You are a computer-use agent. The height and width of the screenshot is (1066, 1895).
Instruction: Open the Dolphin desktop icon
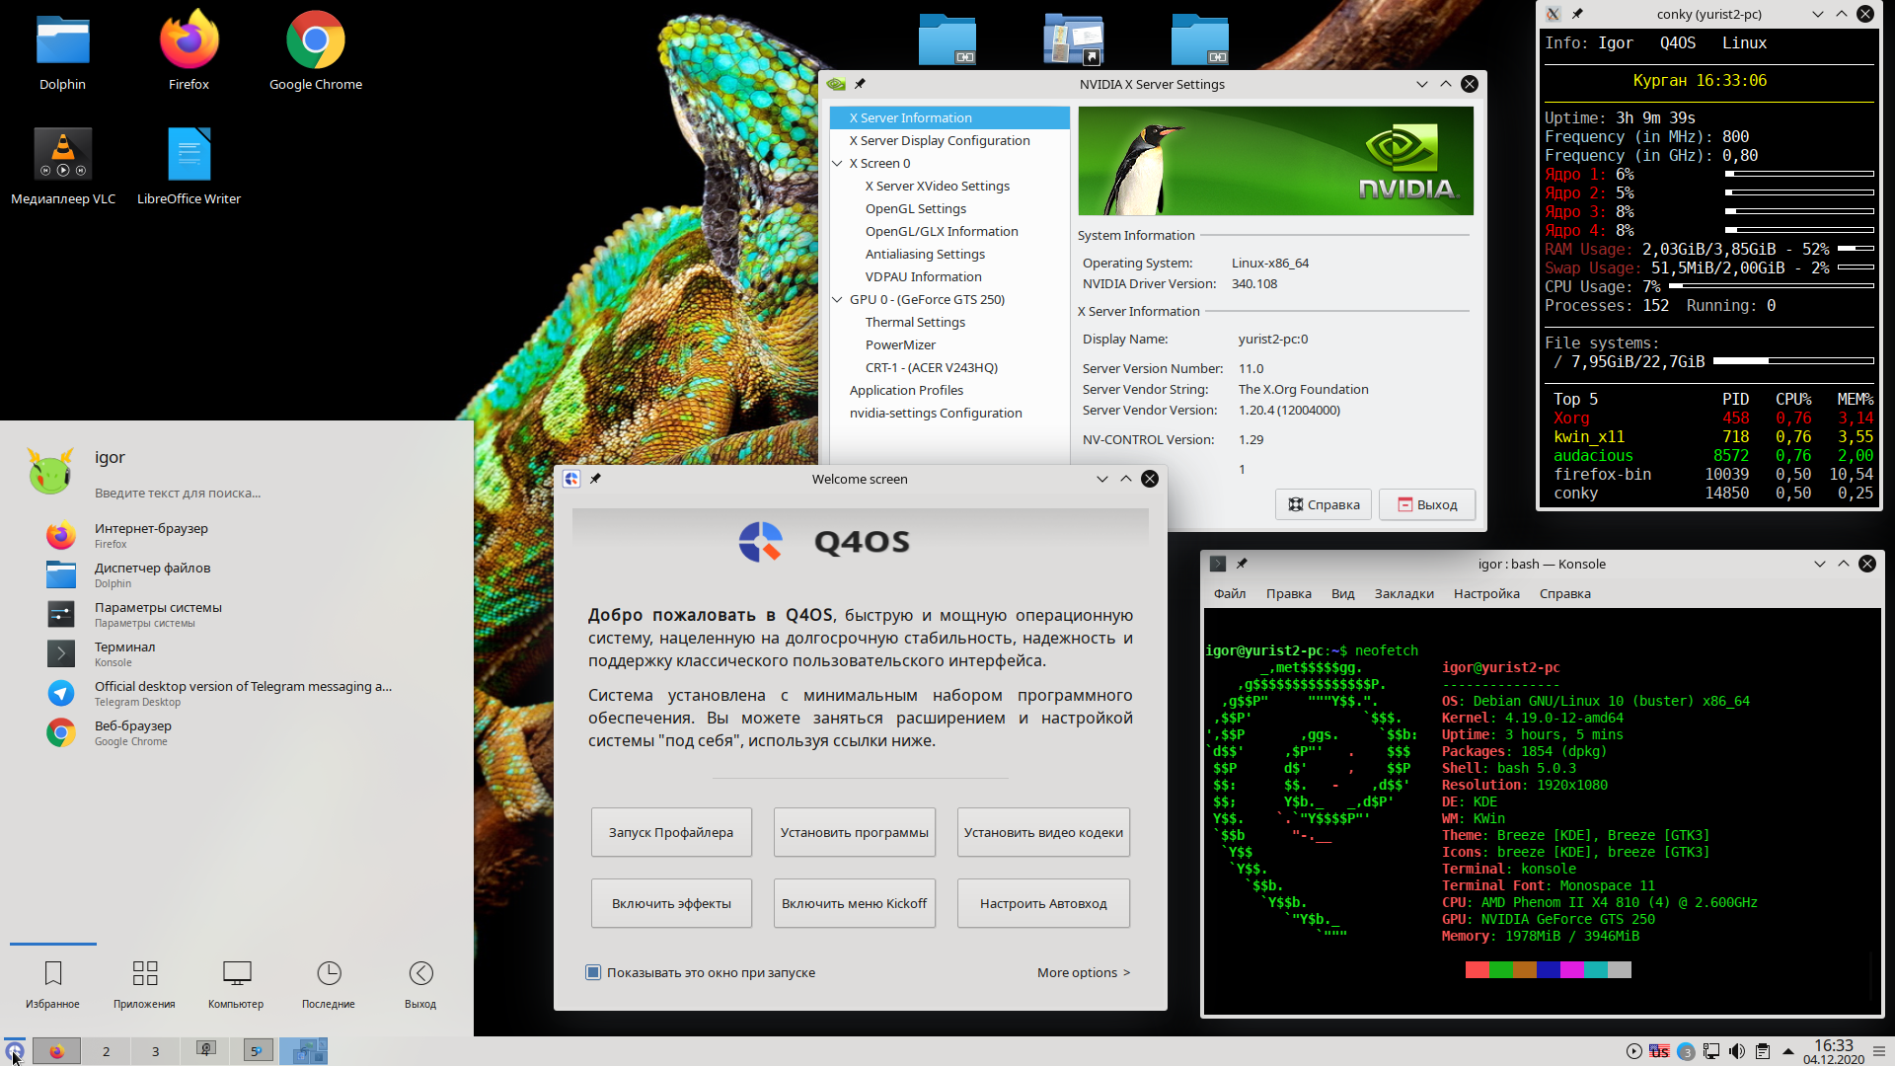pyautogui.click(x=62, y=51)
